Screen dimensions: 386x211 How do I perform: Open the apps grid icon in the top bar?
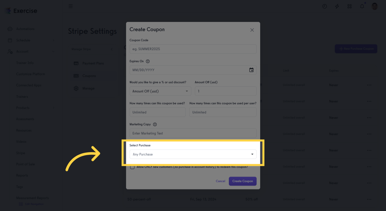(x=350, y=6)
